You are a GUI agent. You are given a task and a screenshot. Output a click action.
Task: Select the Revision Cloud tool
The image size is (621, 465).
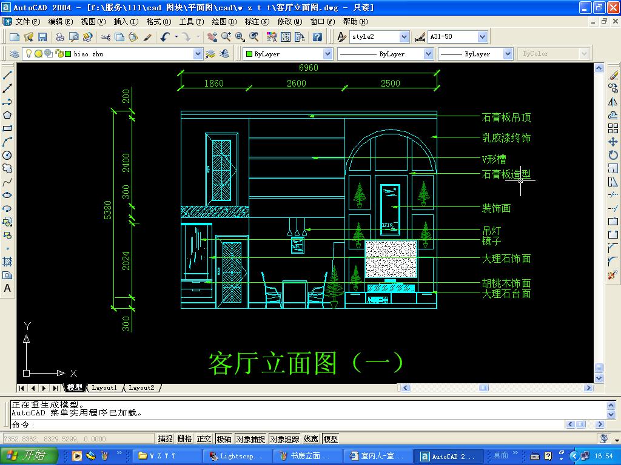pyautogui.click(x=7, y=168)
